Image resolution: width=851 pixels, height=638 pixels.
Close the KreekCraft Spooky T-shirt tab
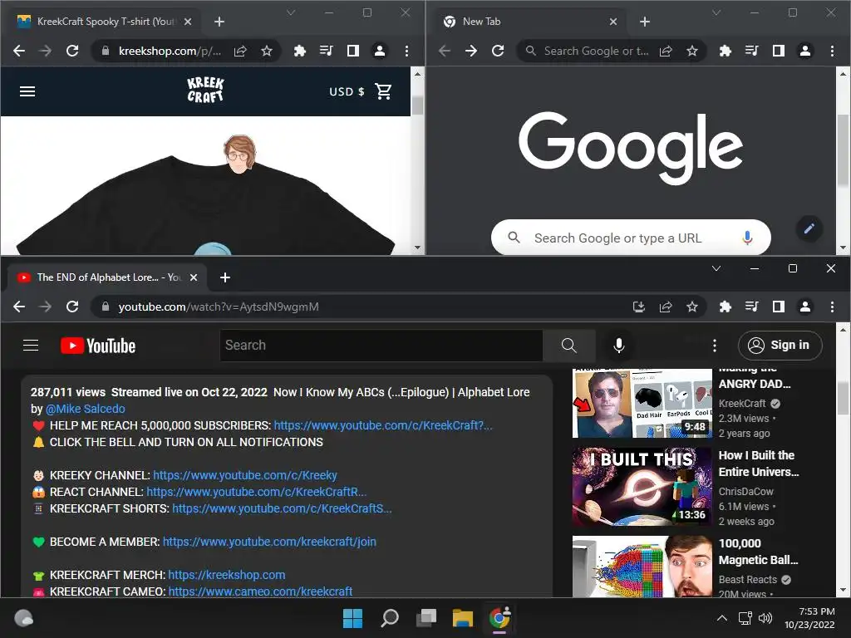188,22
